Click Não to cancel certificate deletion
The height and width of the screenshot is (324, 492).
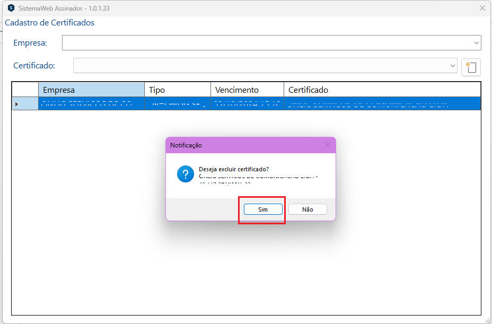307,209
